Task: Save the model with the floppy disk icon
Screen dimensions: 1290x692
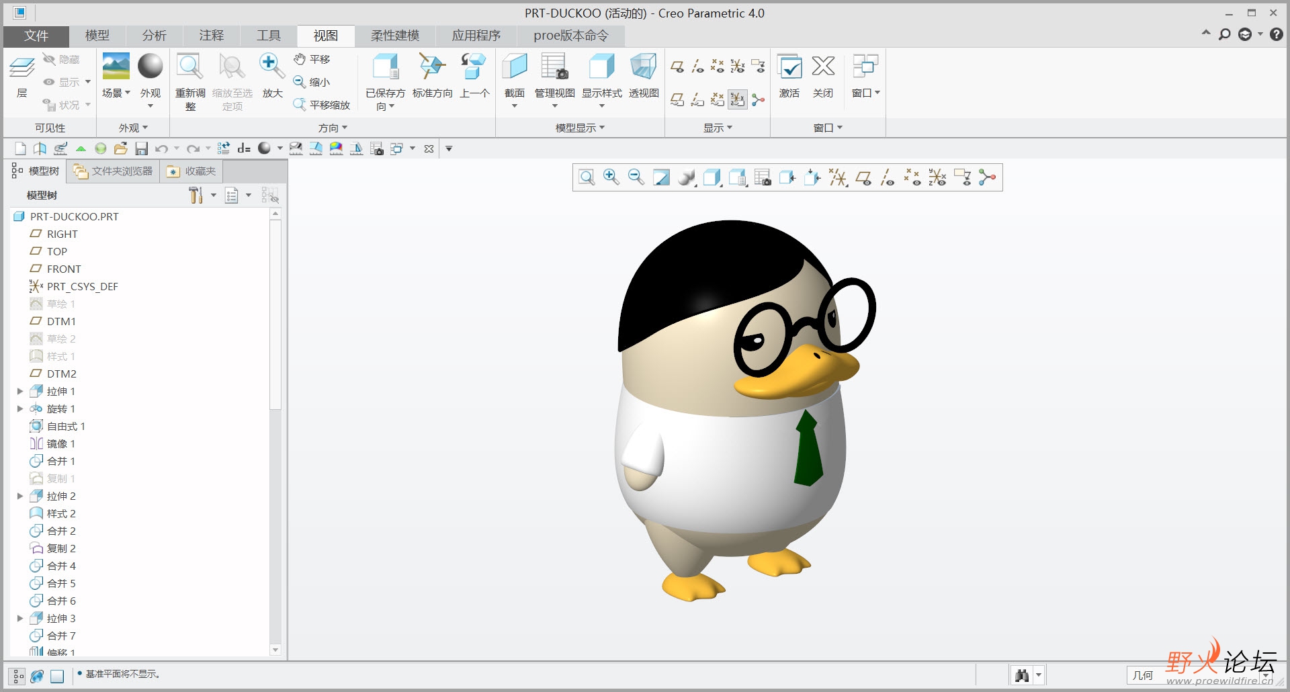Action: click(141, 148)
